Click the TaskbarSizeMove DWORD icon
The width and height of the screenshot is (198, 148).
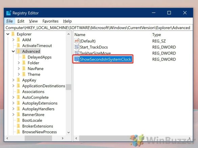pyautogui.click(x=77, y=52)
